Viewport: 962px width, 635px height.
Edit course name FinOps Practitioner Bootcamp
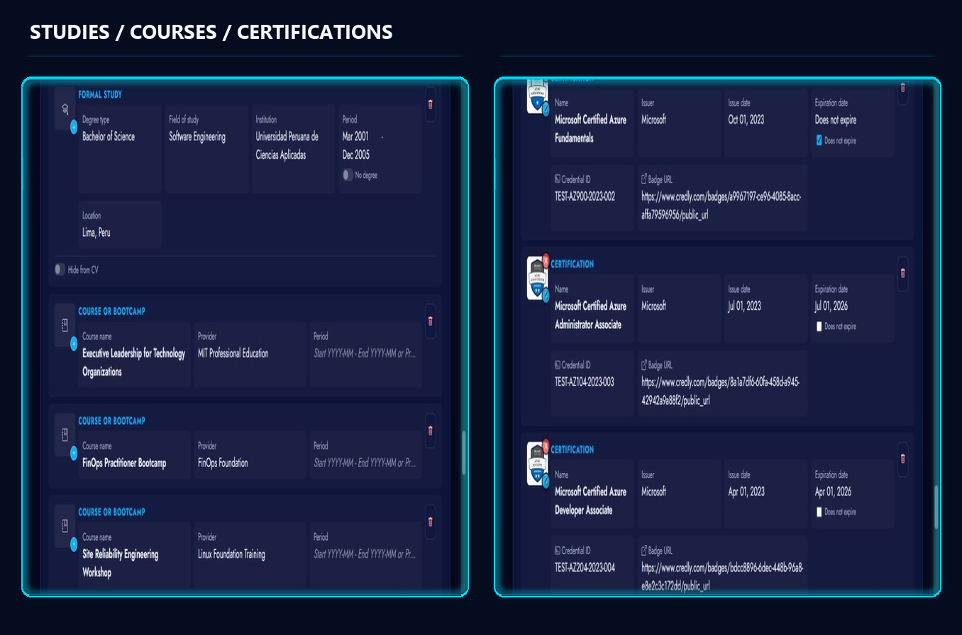point(134,455)
